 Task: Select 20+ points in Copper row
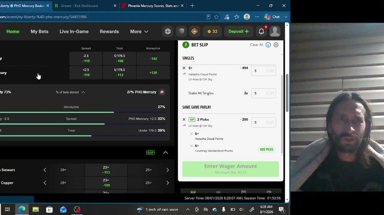coord(63,183)
